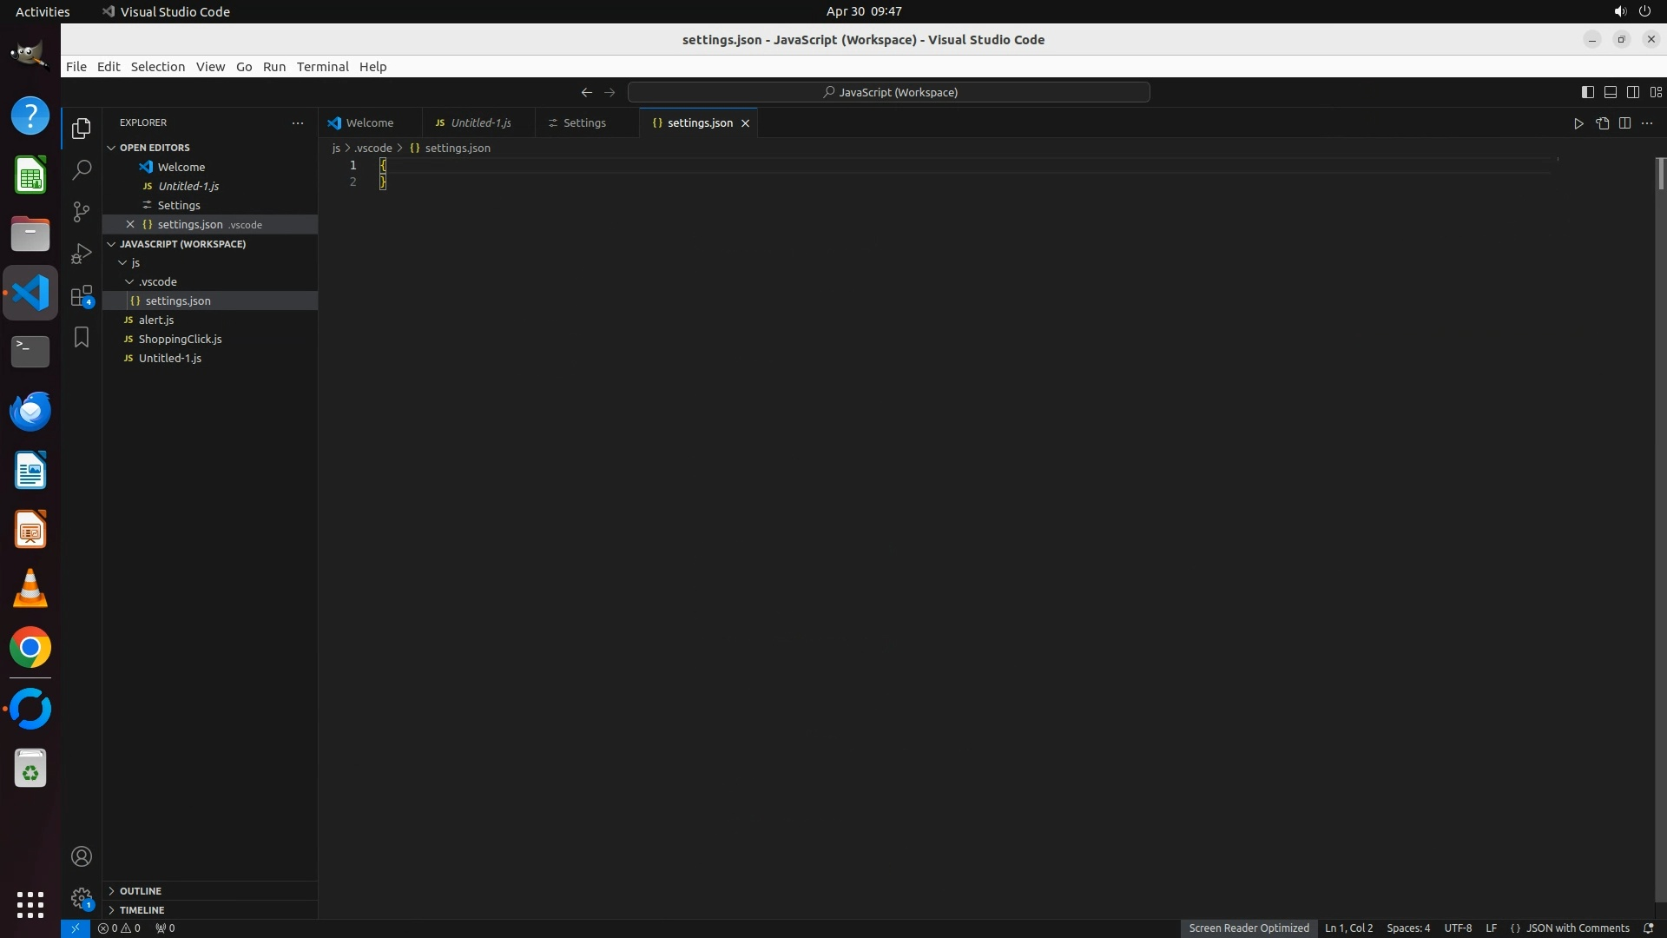Collapse the .vscode folder
This screenshot has width=1667, height=938.
pyautogui.click(x=157, y=281)
